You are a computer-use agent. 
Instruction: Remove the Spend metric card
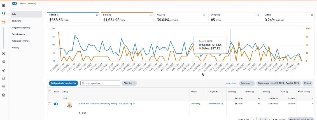point(97,15)
